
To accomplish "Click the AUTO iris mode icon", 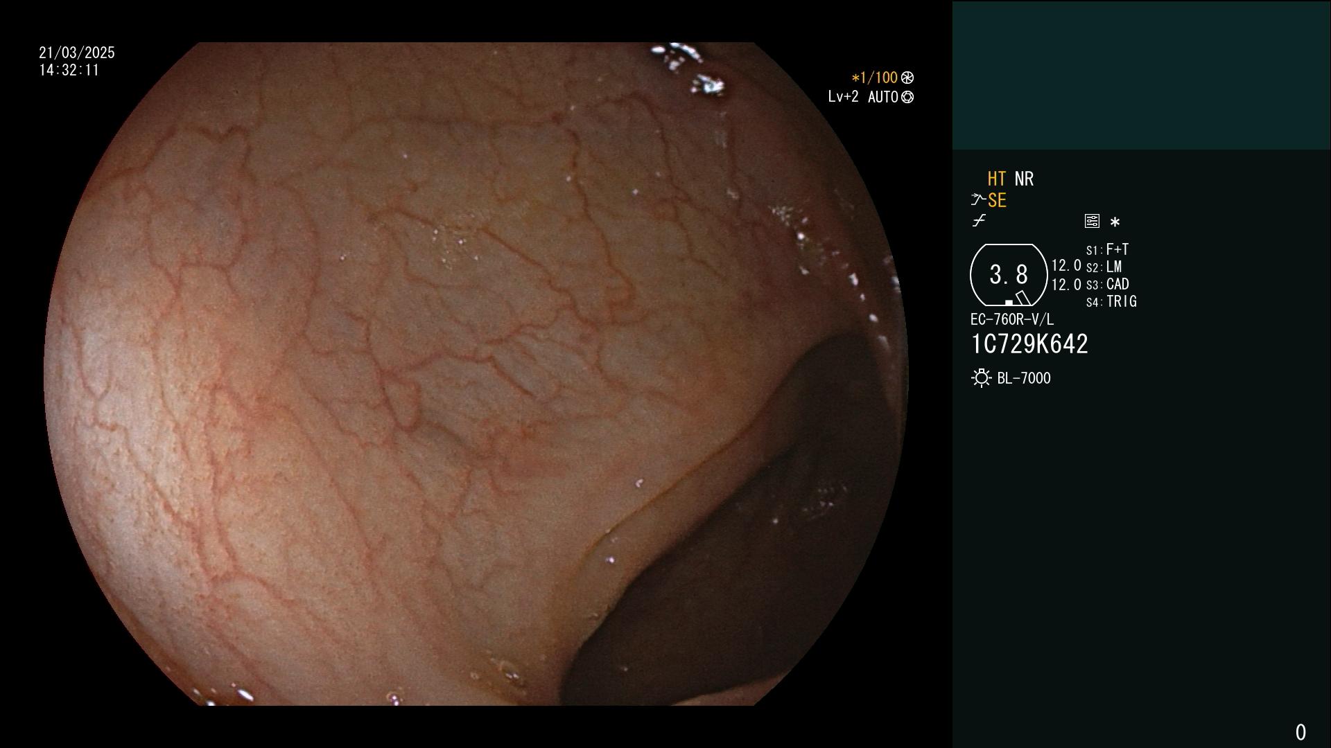I will (907, 97).
